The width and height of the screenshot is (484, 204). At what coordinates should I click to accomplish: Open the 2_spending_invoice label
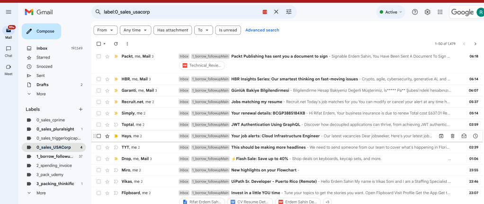pos(54,166)
